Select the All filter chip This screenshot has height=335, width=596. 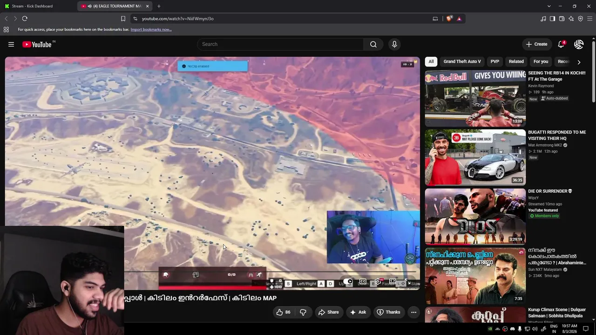pos(431,61)
